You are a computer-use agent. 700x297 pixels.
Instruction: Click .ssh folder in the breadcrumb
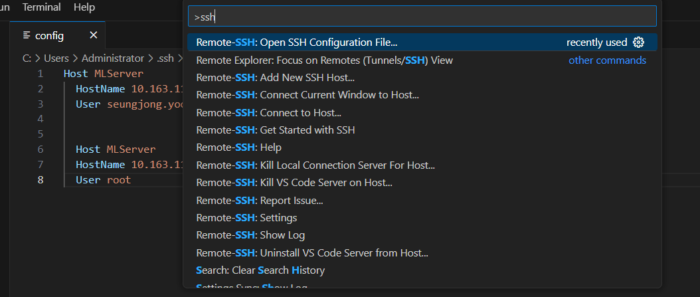(164, 58)
